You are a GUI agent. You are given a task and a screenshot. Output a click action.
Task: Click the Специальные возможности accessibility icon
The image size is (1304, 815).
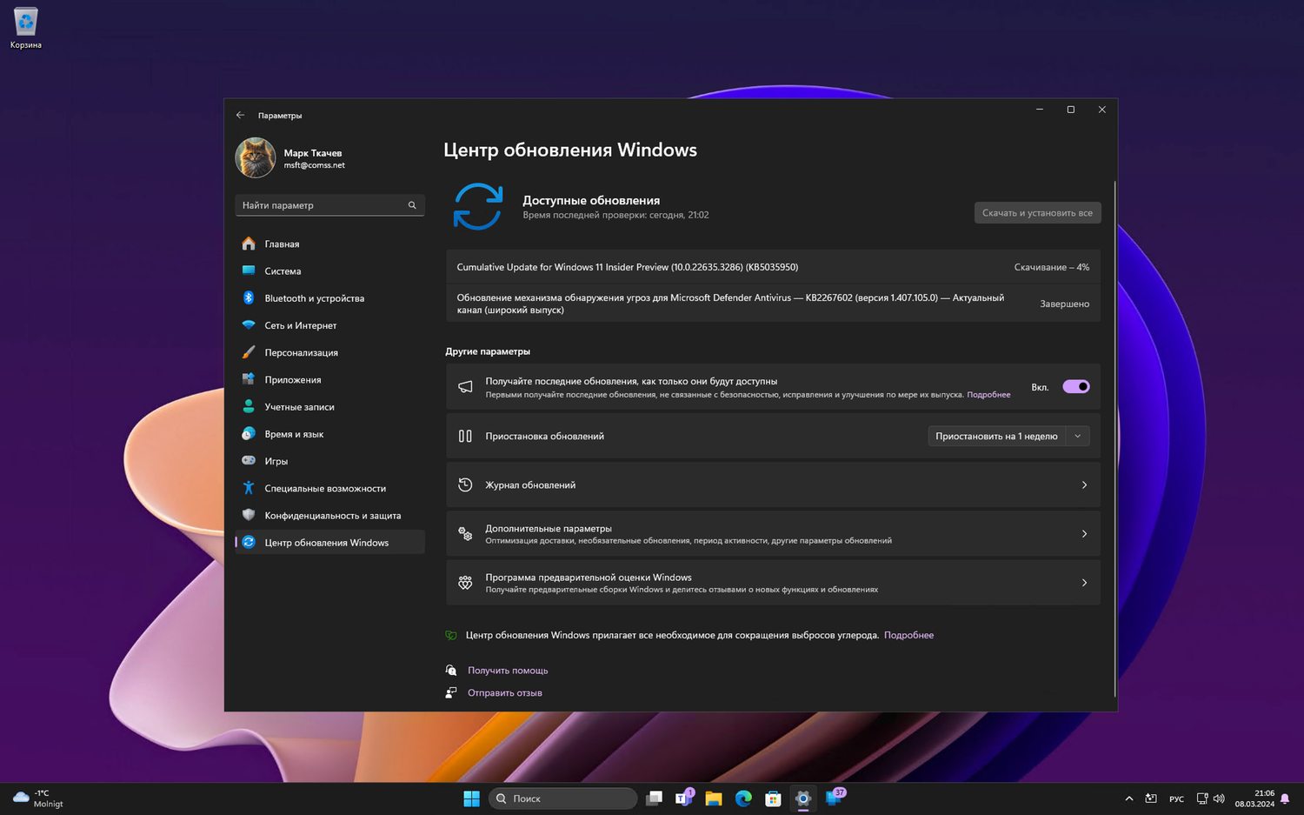(x=249, y=488)
